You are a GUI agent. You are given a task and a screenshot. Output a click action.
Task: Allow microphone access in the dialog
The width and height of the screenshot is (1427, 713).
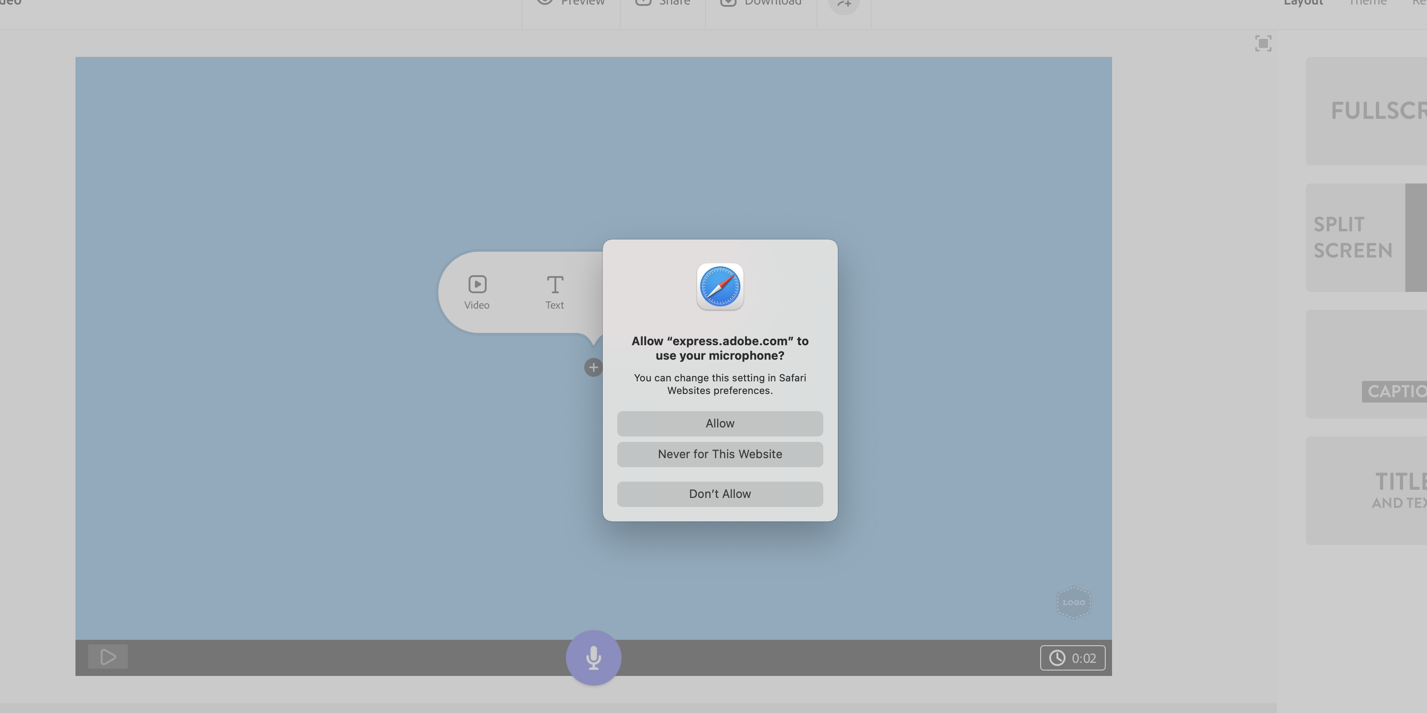[x=719, y=423]
